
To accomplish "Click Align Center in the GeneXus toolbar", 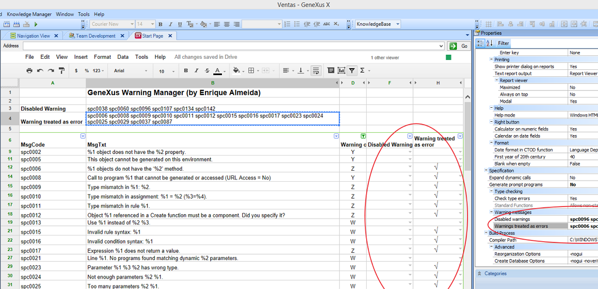I will tap(227, 24).
